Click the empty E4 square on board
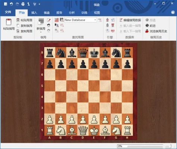 click(94, 97)
